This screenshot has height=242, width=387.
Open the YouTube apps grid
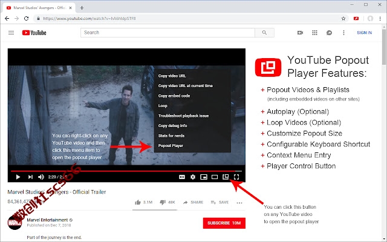coord(314,33)
